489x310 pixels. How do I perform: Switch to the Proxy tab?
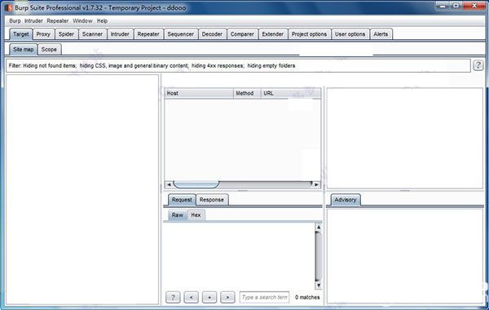pos(43,34)
